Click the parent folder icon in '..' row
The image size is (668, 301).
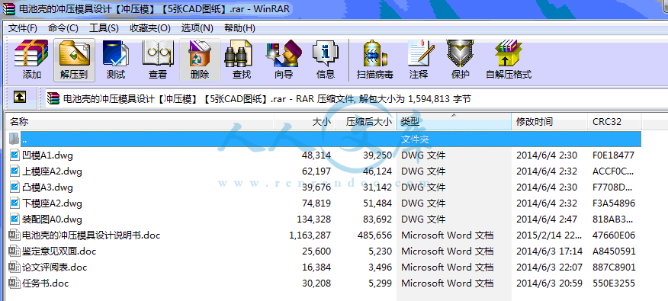14,139
